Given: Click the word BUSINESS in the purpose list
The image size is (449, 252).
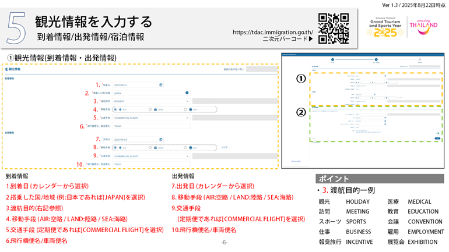Looking at the screenshot, I should (x=359, y=232).
